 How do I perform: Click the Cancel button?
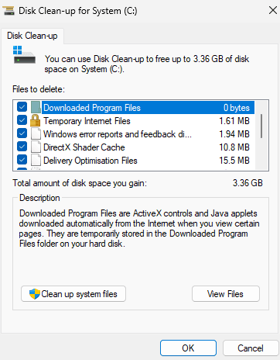tap(251, 348)
